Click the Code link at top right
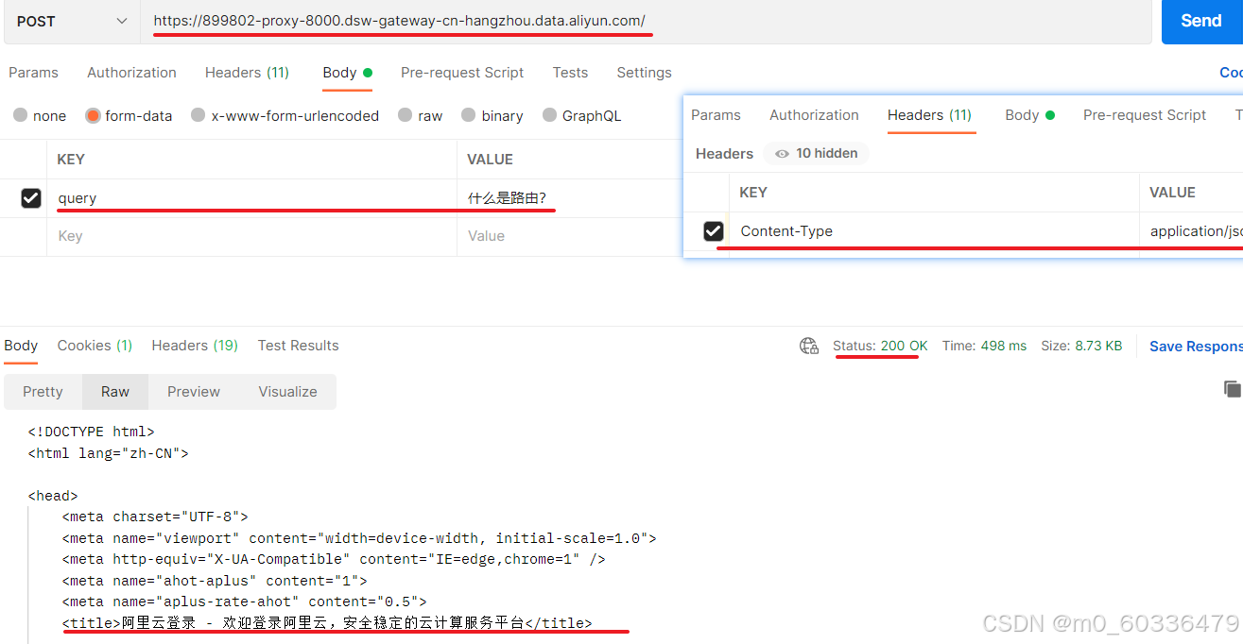This screenshot has width=1243, height=644. click(1231, 73)
